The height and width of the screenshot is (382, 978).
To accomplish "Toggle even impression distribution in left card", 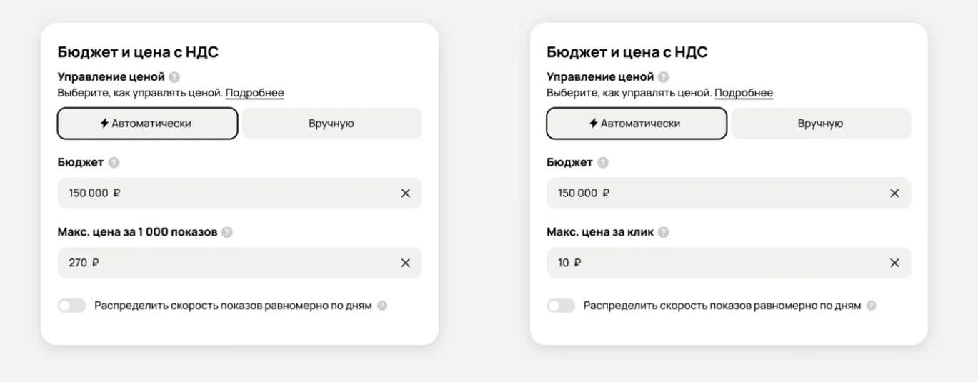I will [x=71, y=306].
